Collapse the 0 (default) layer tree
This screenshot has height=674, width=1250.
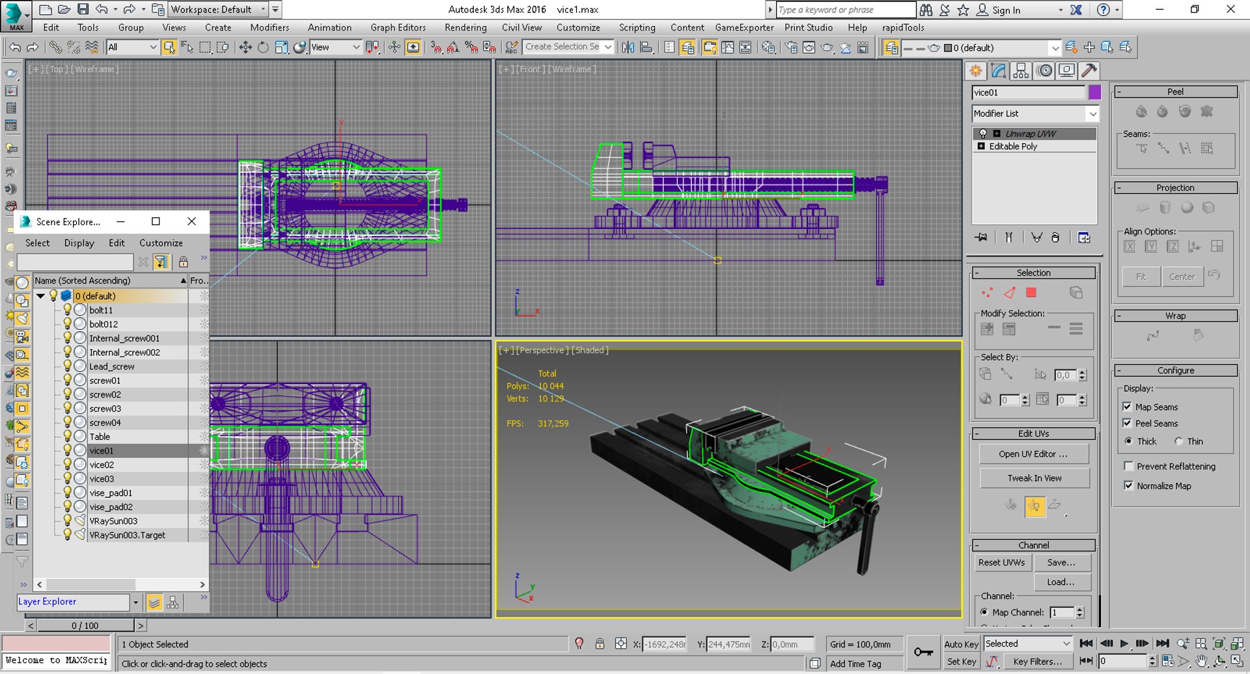(40, 295)
